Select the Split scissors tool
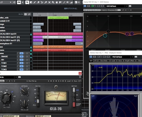Viewport: 142px width, 117px height. (x=42, y=2)
